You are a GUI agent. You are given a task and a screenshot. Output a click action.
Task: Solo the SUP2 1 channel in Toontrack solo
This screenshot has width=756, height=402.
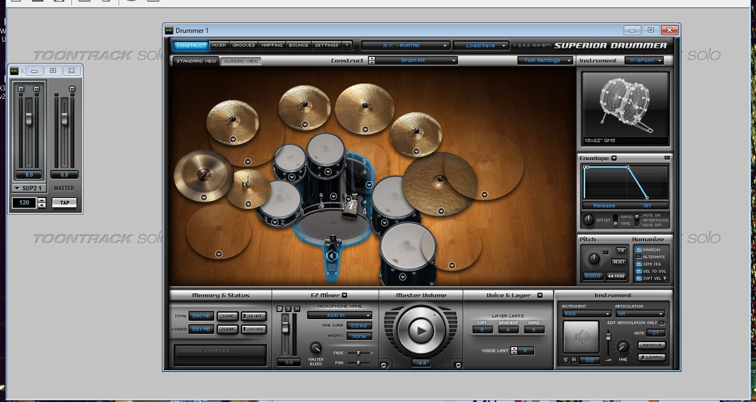21,89
